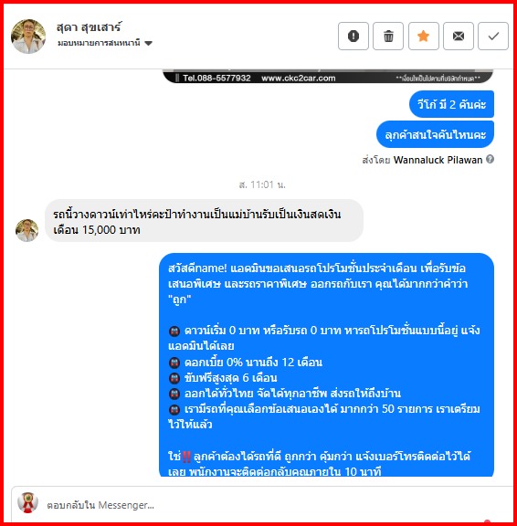Toggle the orange star follow-up marker

click(424, 36)
